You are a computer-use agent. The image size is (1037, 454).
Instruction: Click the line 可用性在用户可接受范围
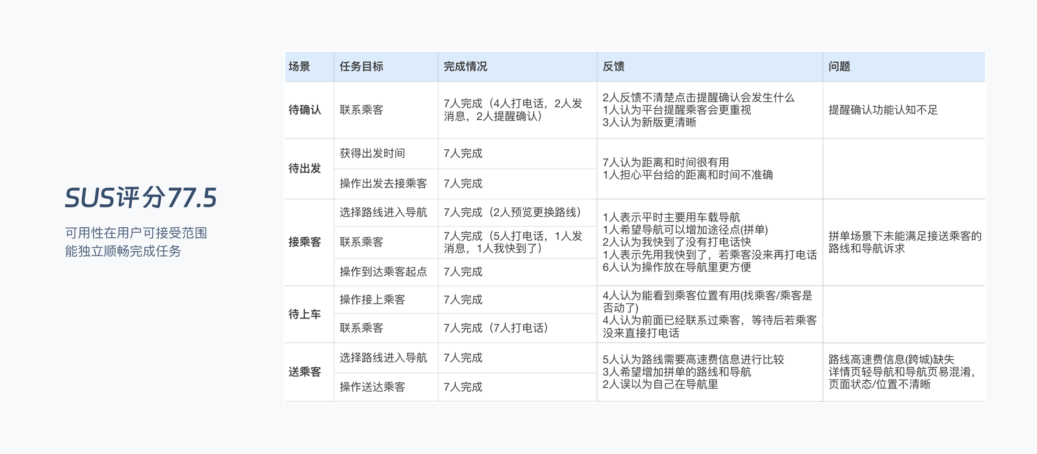136,233
